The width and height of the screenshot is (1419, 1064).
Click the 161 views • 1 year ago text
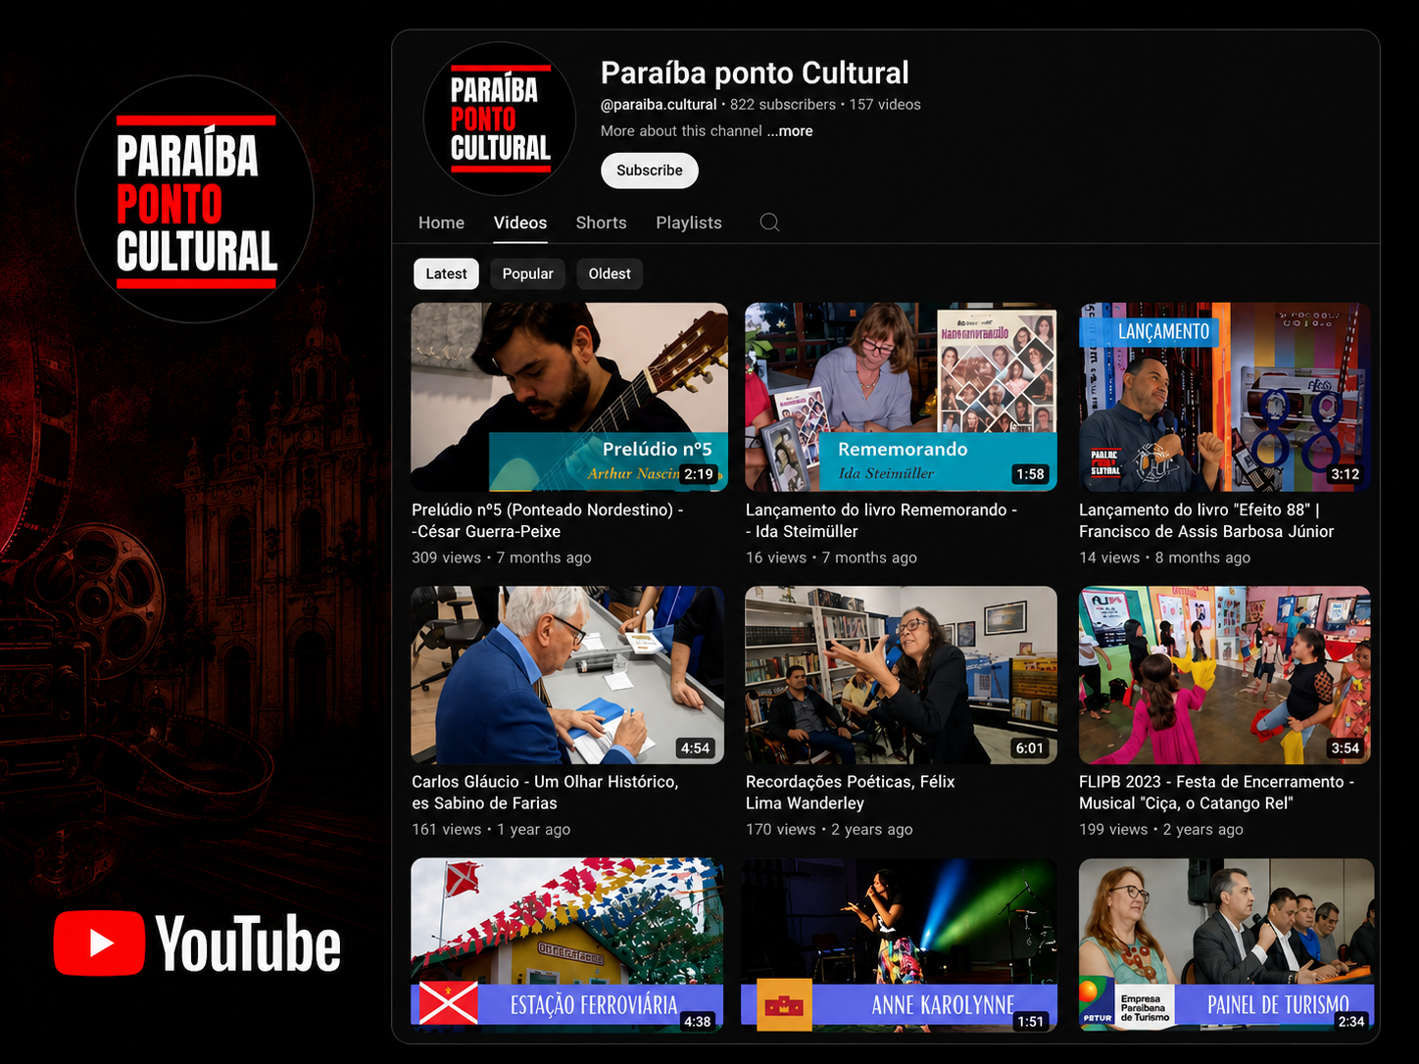tap(490, 829)
